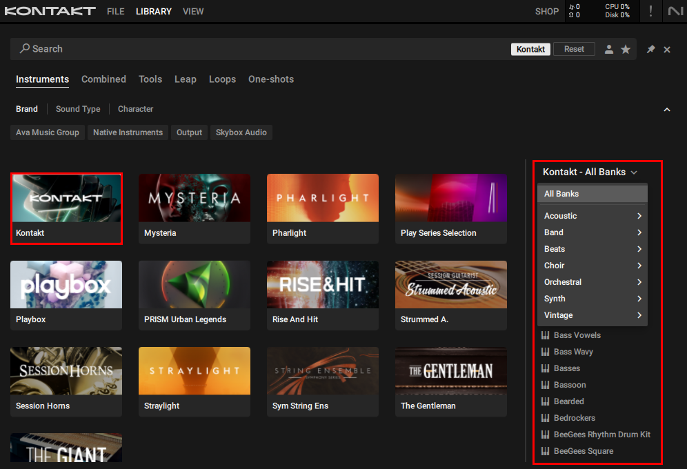This screenshot has height=469, width=687.
Task: Open the FILE menu
Action: [x=116, y=12]
